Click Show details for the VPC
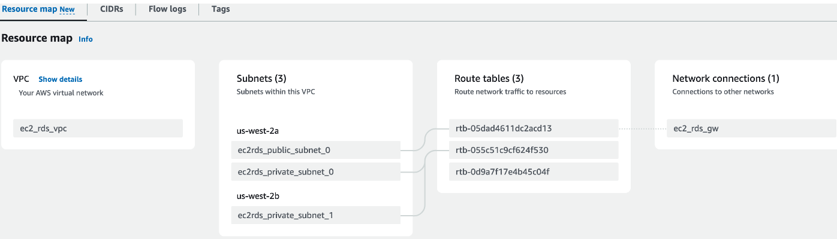The width and height of the screenshot is (837, 239). pos(61,79)
